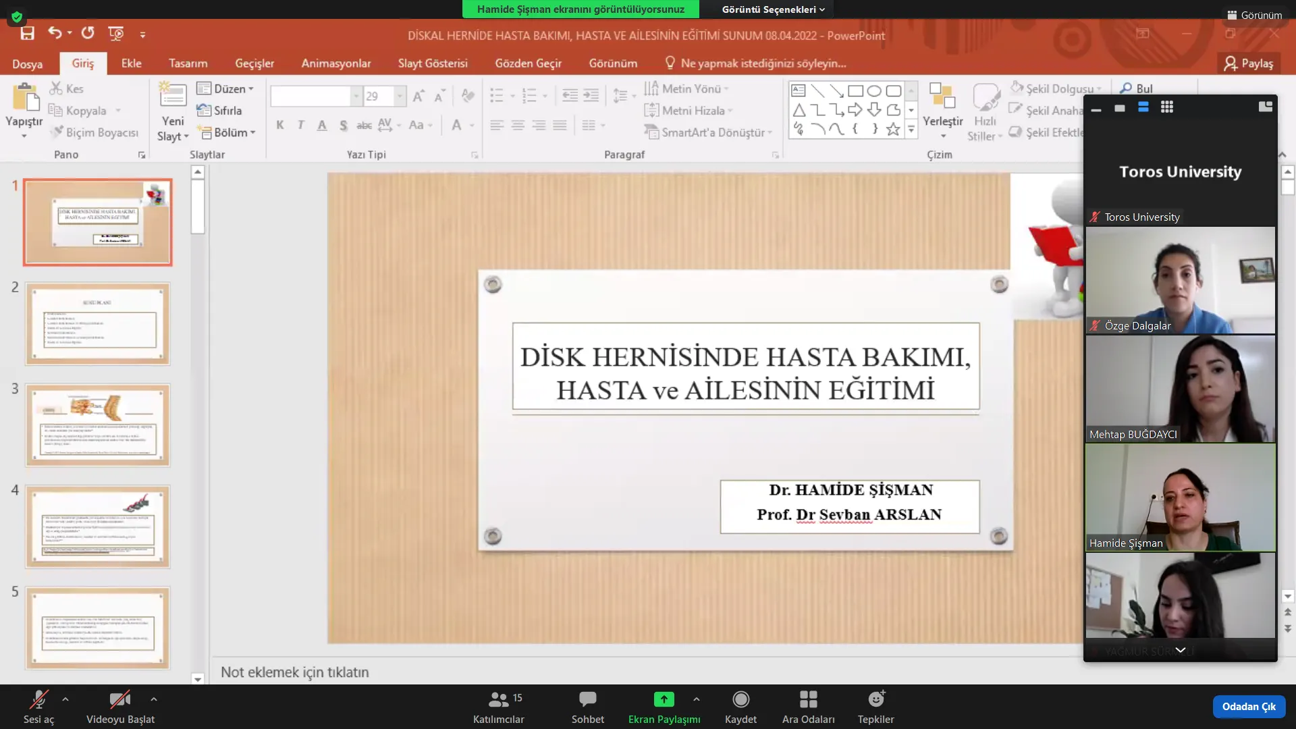The image size is (1296, 729).
Task: Switch to the Geçişler transitions tab
Action: (254, 63)
